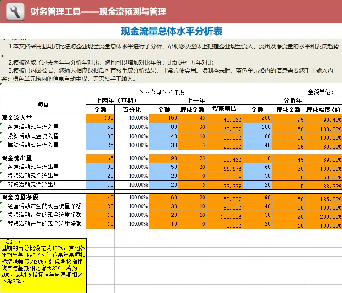The width and height of the screenshot is (342, 293).
Task: Click the 42.86% cell in 现金流入量 row
Action: point(225,118)
